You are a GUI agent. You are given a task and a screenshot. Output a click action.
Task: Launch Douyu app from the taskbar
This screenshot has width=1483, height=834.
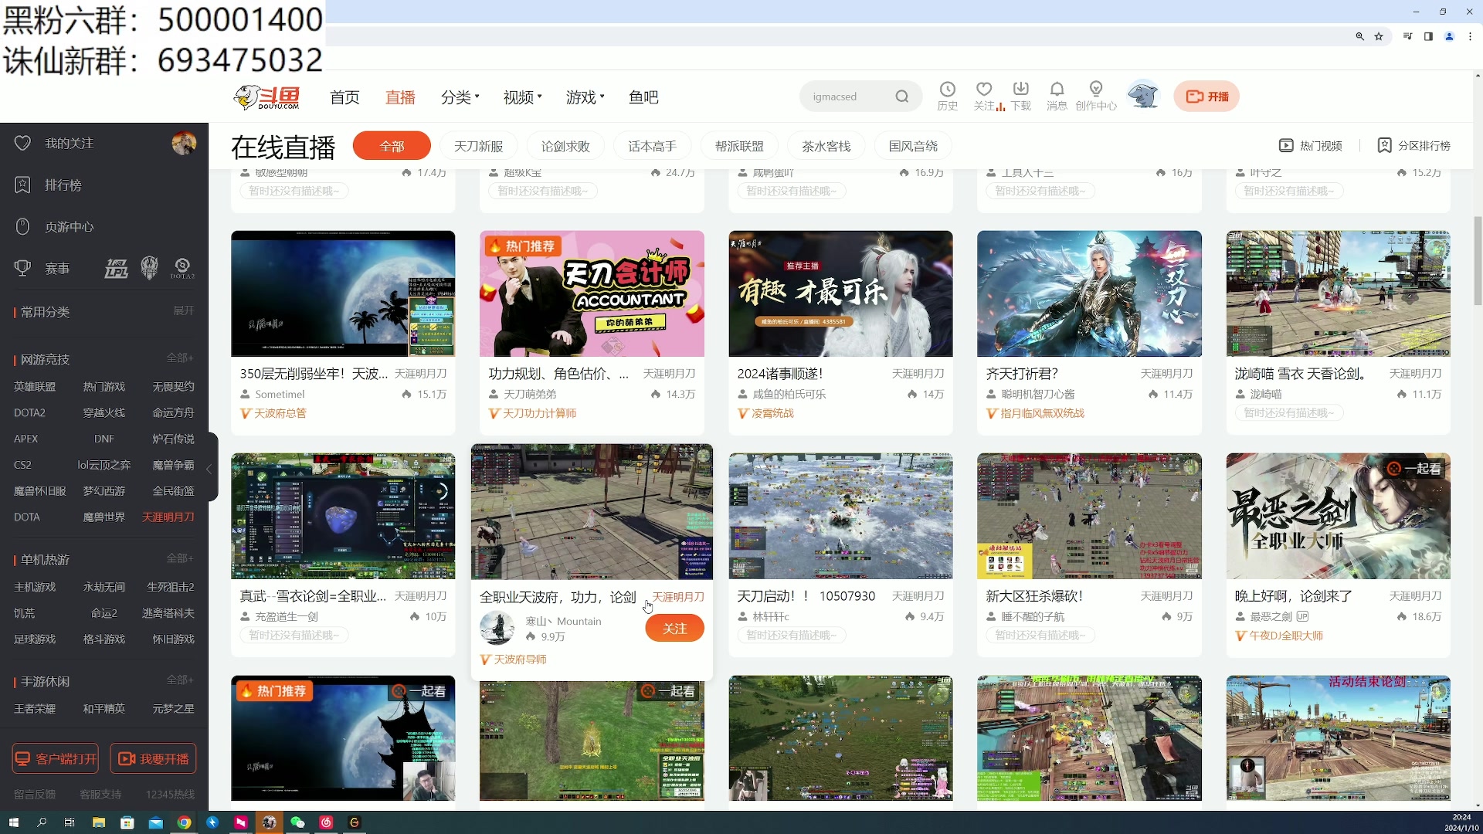pyautogui.click(x=269, y=822)
